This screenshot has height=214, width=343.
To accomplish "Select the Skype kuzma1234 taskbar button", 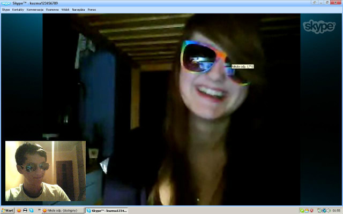I will (107, 211).
